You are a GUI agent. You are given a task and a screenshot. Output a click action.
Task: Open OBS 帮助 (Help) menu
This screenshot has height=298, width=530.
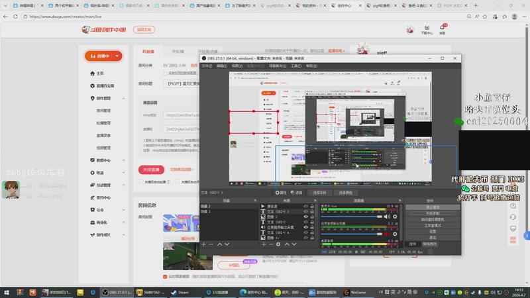tap(311, 66)
